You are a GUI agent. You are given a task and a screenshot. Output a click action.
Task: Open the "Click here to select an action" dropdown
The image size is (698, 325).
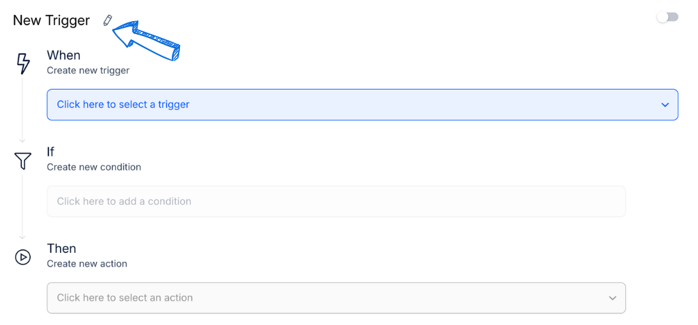(336, 298)
